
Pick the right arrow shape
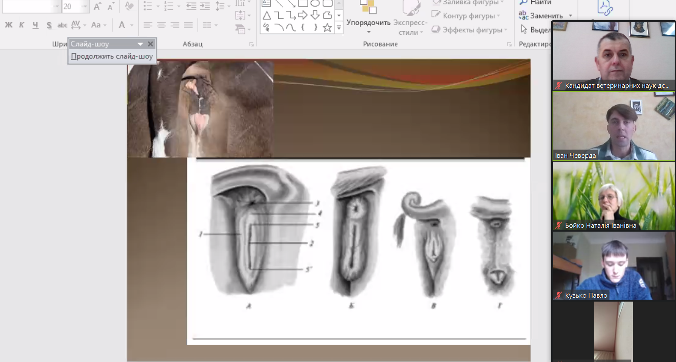click(303, 16)
